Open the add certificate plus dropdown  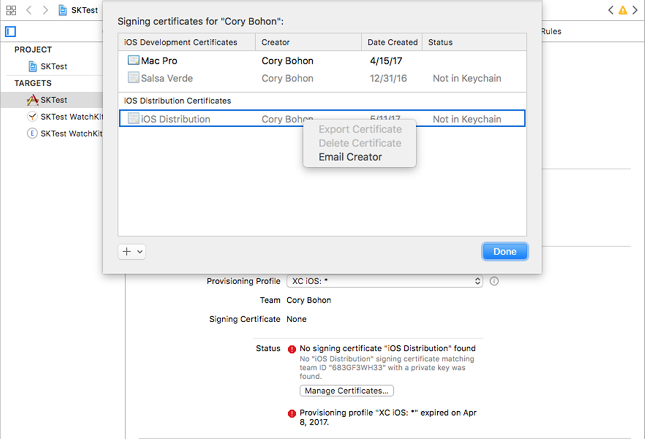click(132, 252)
